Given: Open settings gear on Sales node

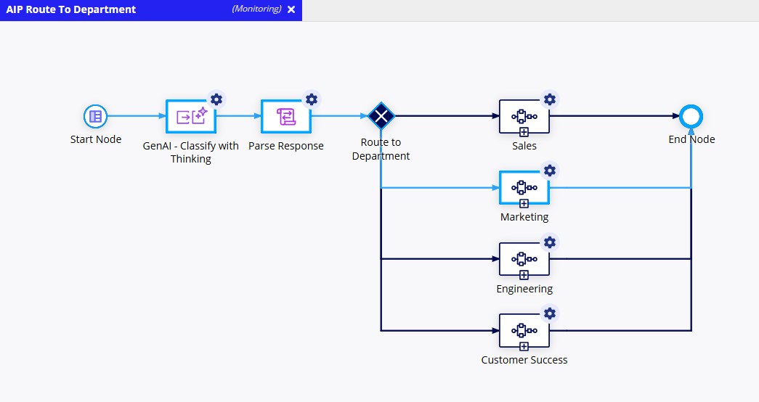Looking at the screenshot, I should (x=550, y=99).
